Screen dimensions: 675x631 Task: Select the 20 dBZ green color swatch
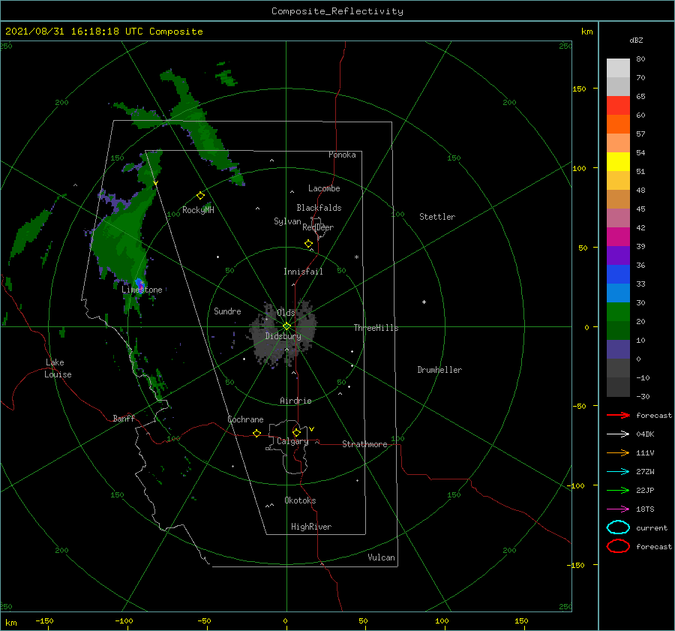pyautogui.click(x=618, y=311)
